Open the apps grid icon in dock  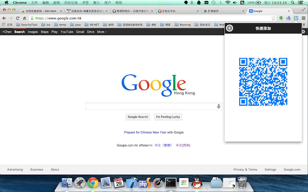184,182
